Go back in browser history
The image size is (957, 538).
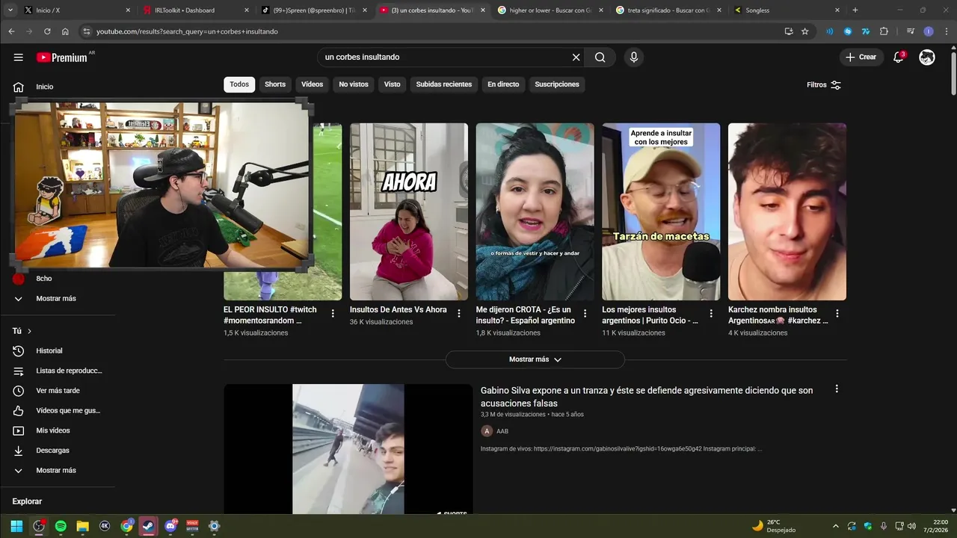pos(11,31)
